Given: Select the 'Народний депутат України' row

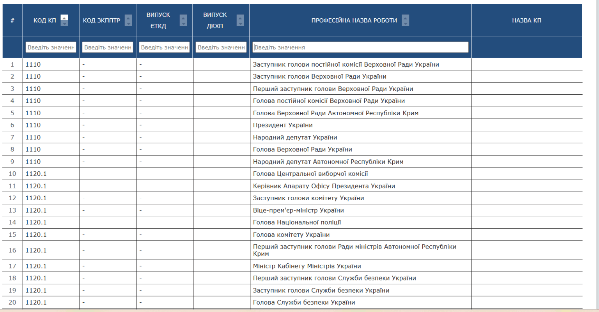Looking at the screenshot, I should click(295, 137).
